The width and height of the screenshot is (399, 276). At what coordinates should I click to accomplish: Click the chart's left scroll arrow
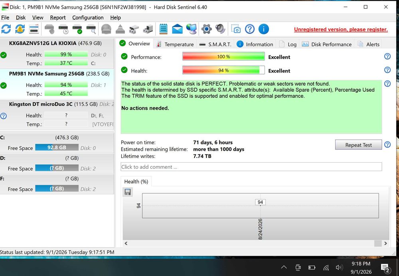[126, 243]
